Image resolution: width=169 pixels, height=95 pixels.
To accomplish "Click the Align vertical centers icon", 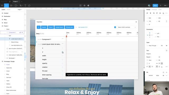I will tap(160, 13).
